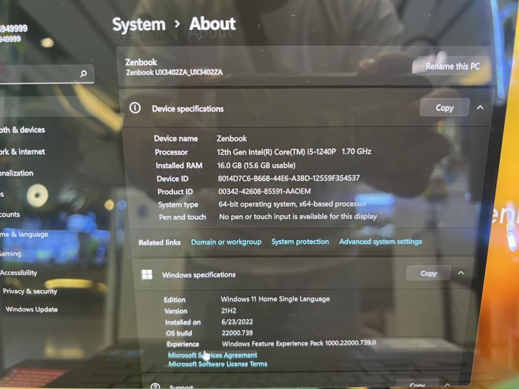Open the Domain or workgroup link
Screen dimensions: 519x389
[226, 242]
